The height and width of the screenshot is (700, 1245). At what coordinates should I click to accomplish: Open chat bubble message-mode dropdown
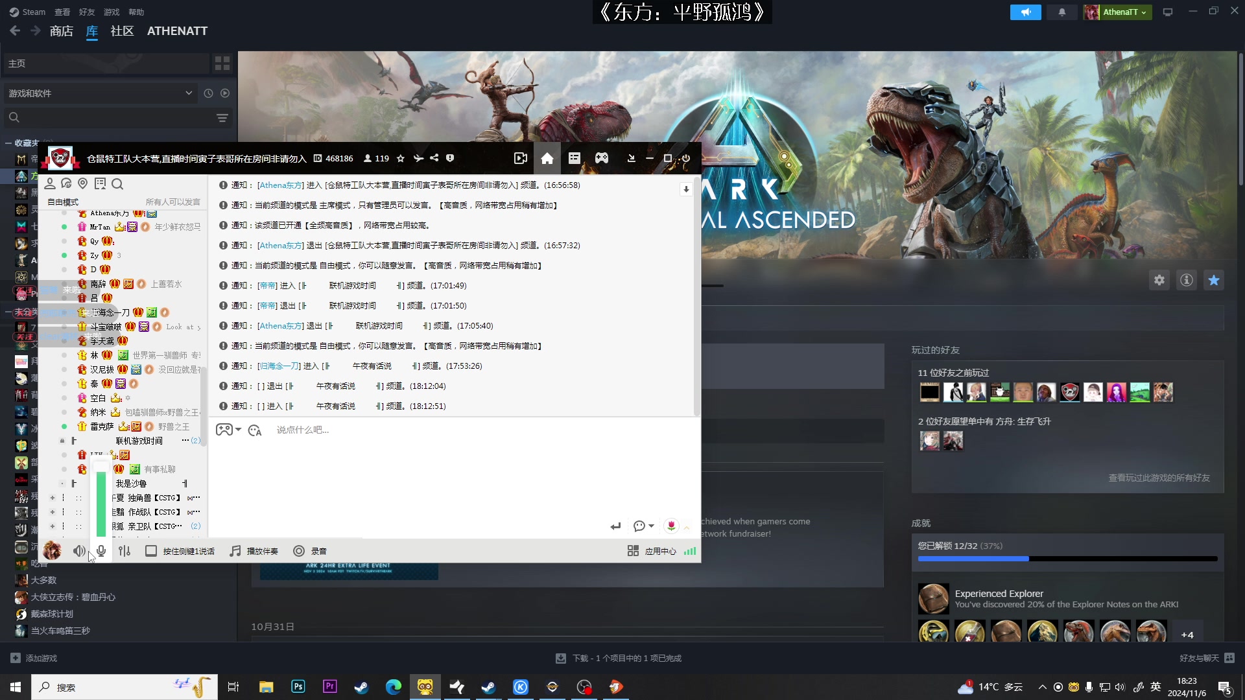coord(644,526)
